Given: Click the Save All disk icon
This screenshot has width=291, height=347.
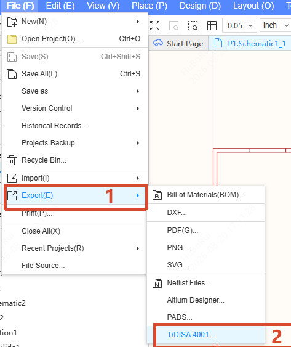Looking at the screenshot, I should coord(12,74).
